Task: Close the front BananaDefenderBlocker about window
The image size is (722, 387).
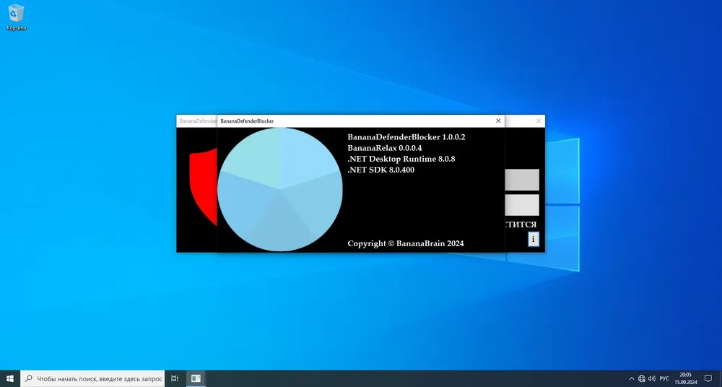Action: pyautogui.click(x=498, y=121)
